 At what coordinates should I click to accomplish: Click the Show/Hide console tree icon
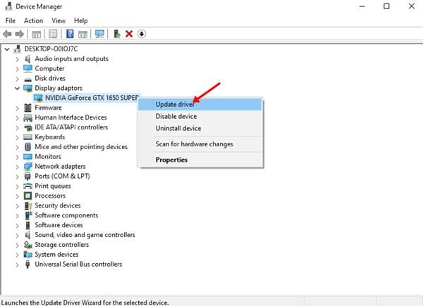(37, 34)
